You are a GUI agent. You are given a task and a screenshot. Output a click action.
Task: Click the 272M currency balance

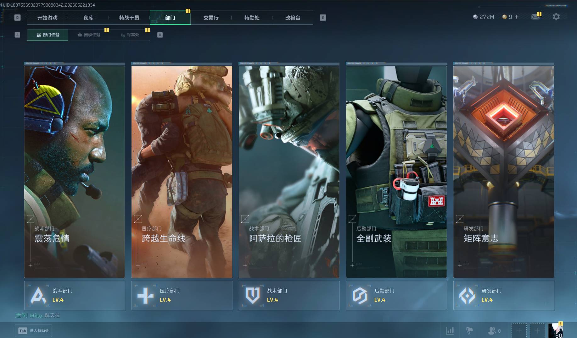click(484, 17)
